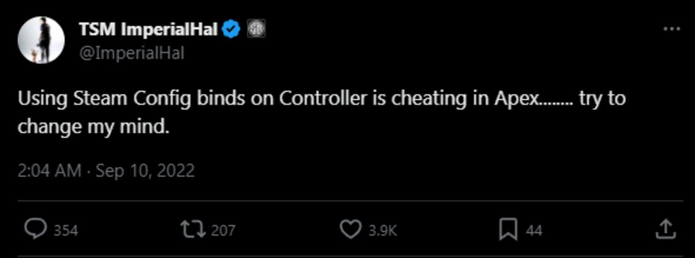Bookmark this tweet using the bookmark icon

pyautogui.click(x=507, y=230)
